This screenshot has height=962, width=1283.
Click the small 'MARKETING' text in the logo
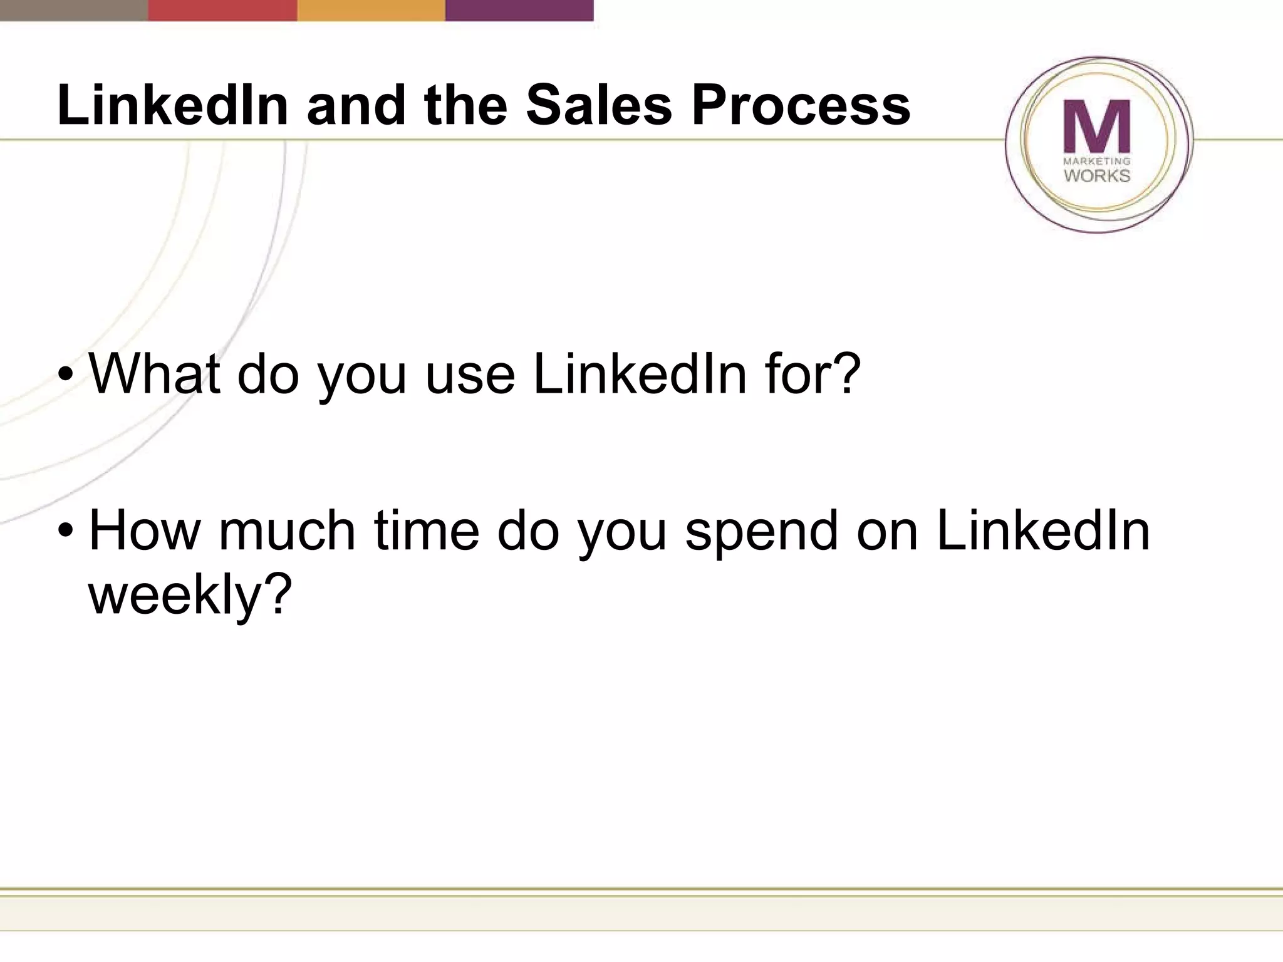1097,161
